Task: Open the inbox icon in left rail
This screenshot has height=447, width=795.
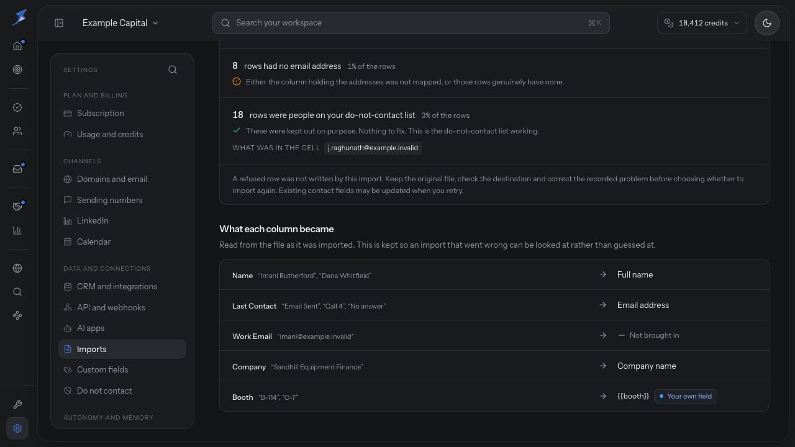Action: [17, 169]
